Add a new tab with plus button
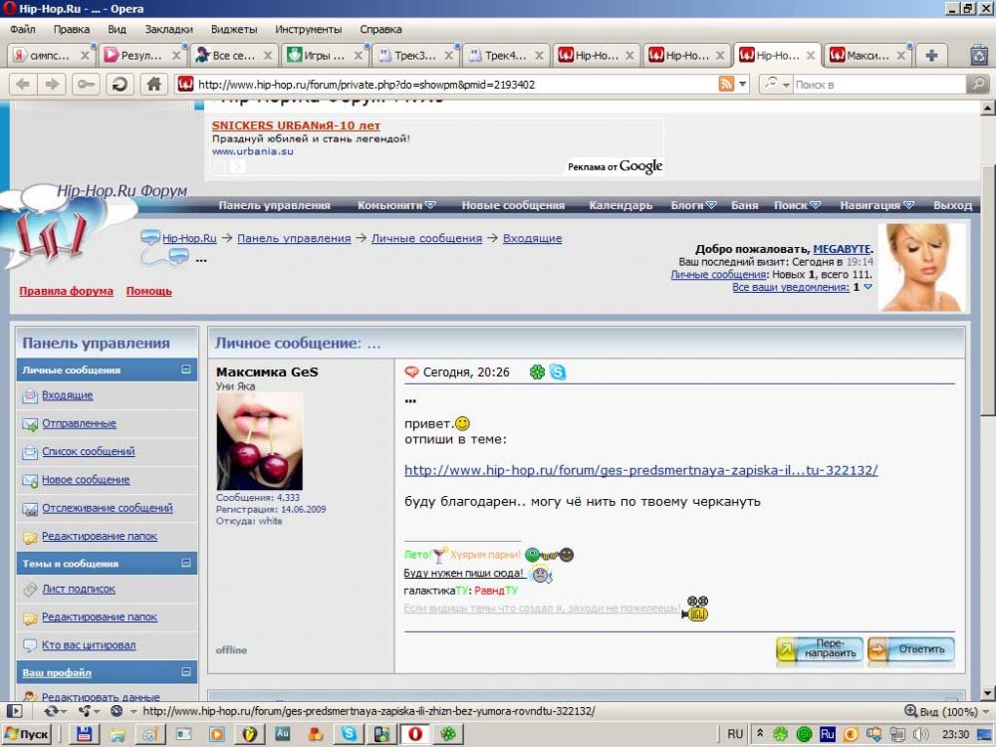 point(931,55)
